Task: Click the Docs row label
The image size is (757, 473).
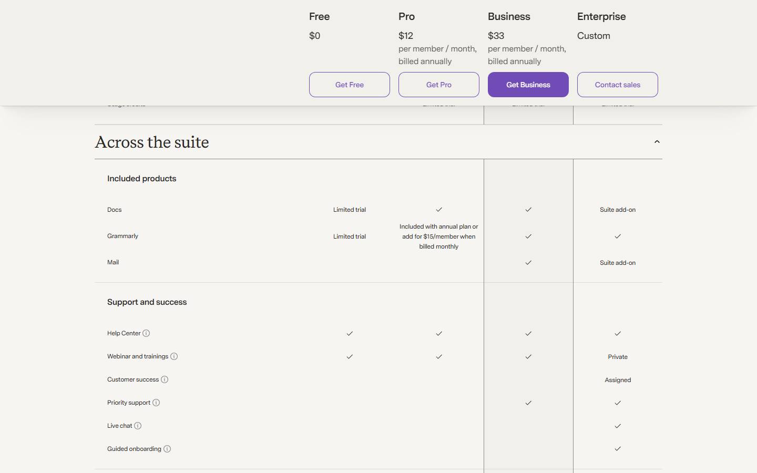Action: tap(114, 210)
